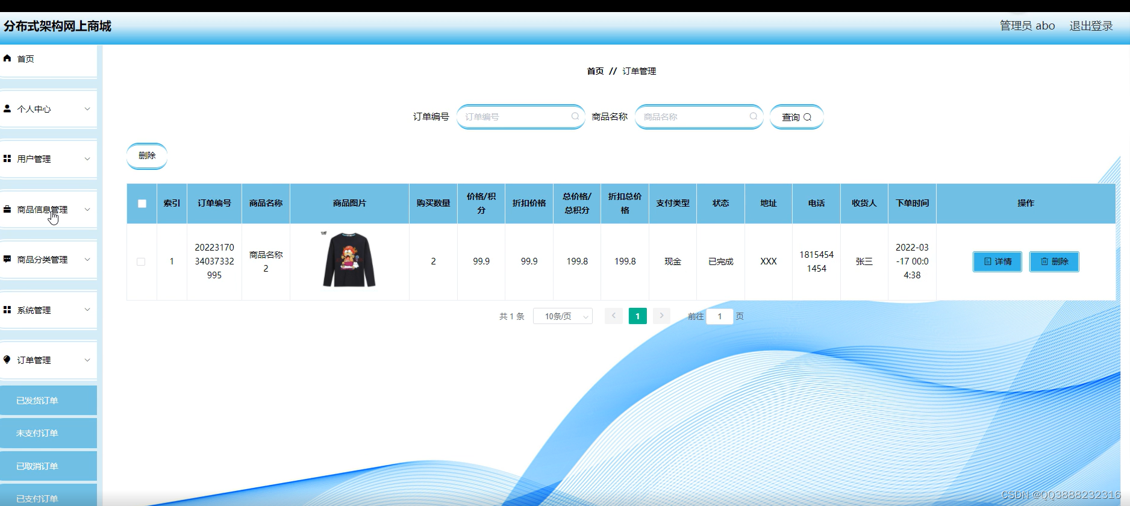This screenshot has height=506, width=1130.
Task: Expand the 系统管理 menu chevron
Action: click(x=87, y=310)
